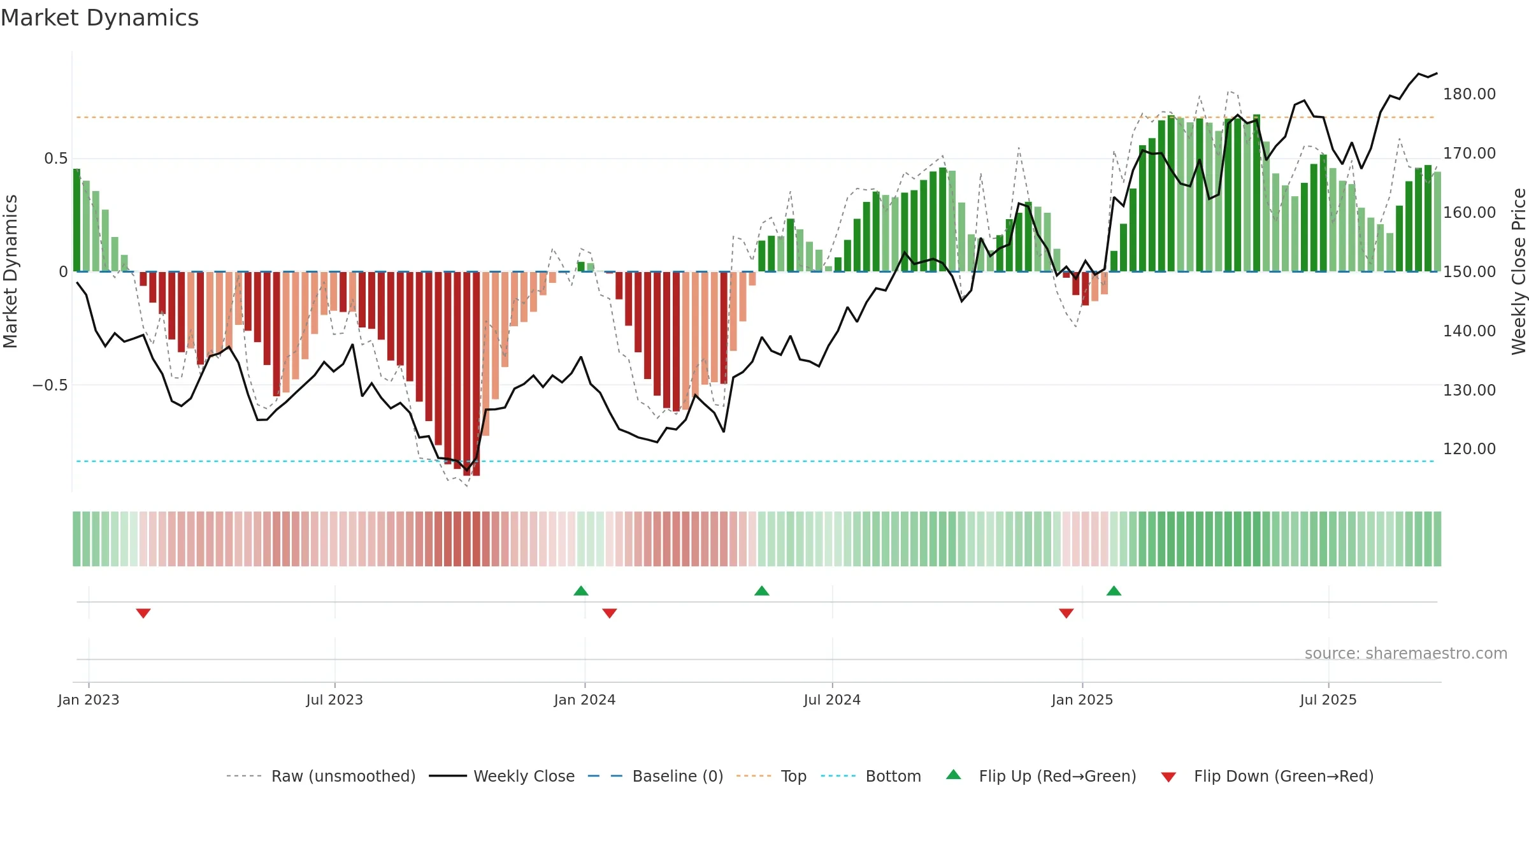This screenshot has width=1529, height=860.
Task: Click the Jul 2025 axis label
Action: coord(1328,699)
